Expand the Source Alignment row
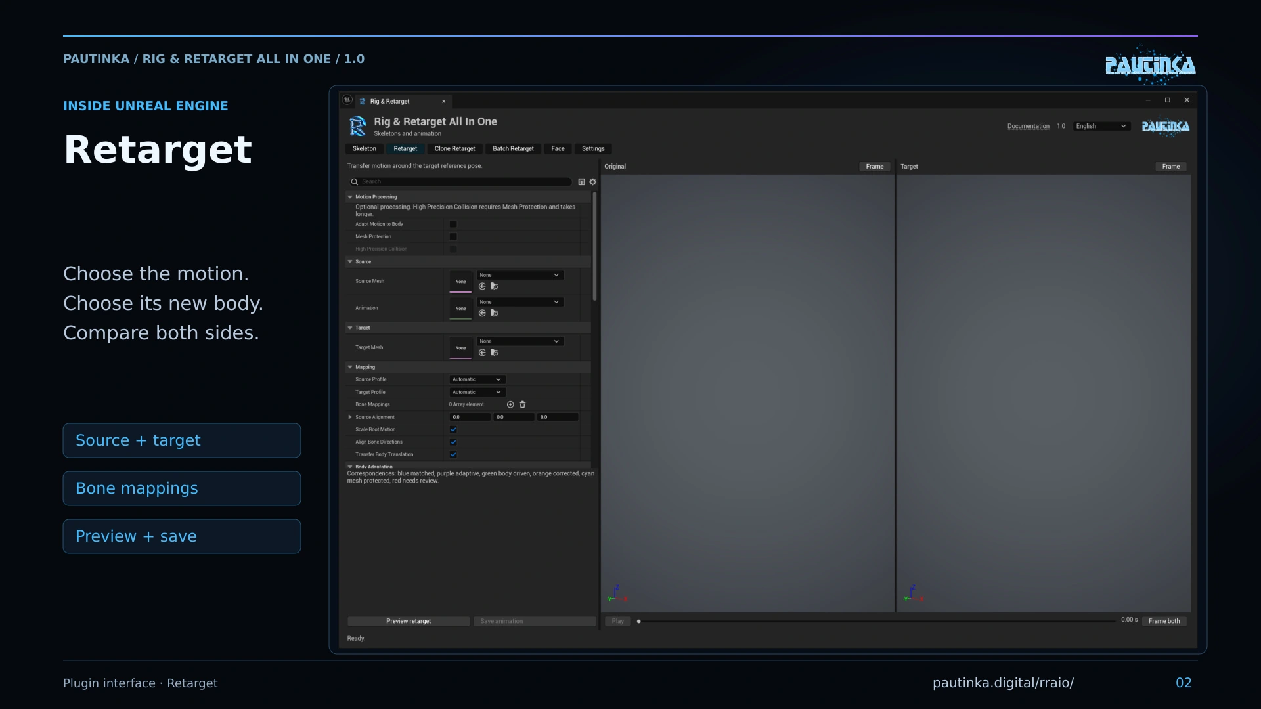Viewport: 1261px width, 709px height. pos(350,417)
